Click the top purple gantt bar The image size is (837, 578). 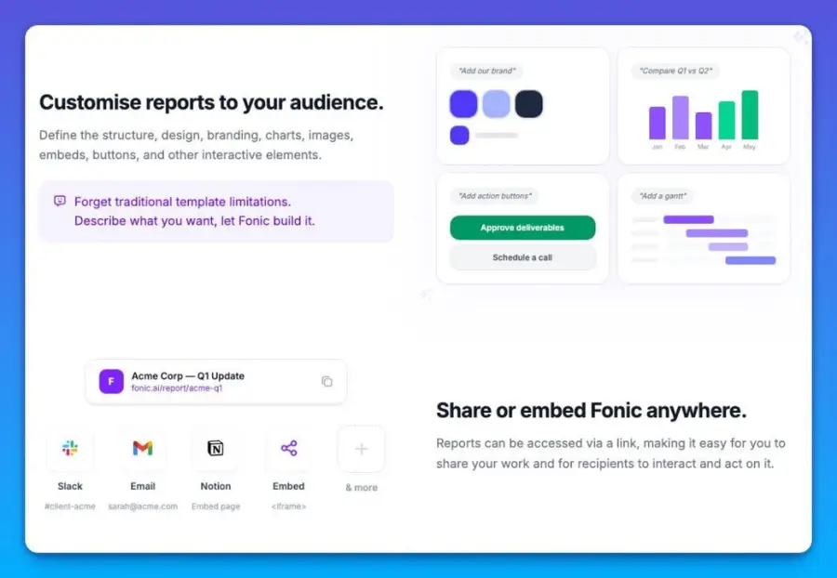click(x=688, y=219)
